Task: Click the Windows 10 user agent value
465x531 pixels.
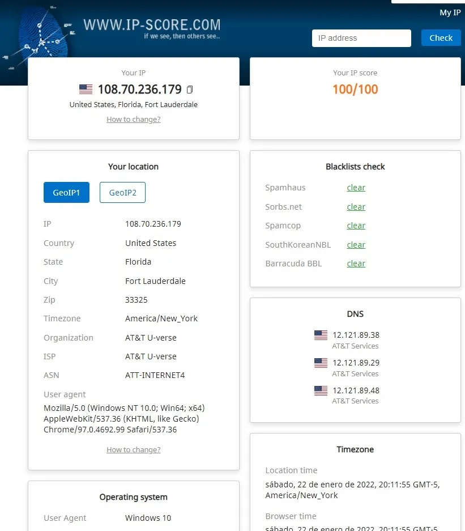Action: [x=148, y=518]
